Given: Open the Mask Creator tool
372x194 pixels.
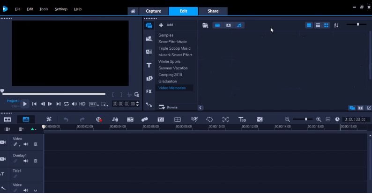Looking at the screenshot, I should [x=209, y=119].
